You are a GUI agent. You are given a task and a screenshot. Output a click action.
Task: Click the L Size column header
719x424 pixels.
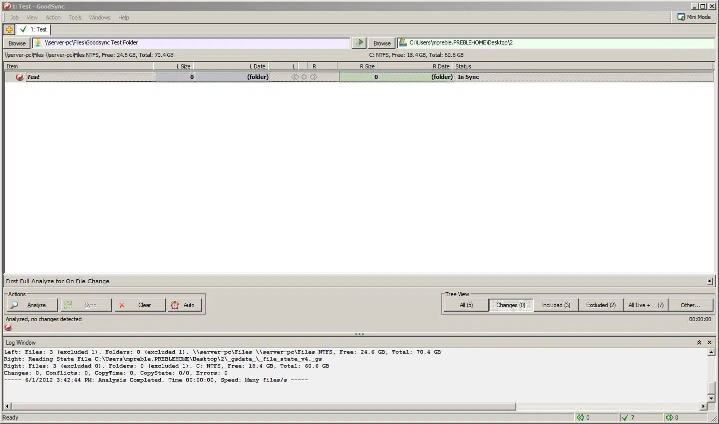(x=173, y=66)
